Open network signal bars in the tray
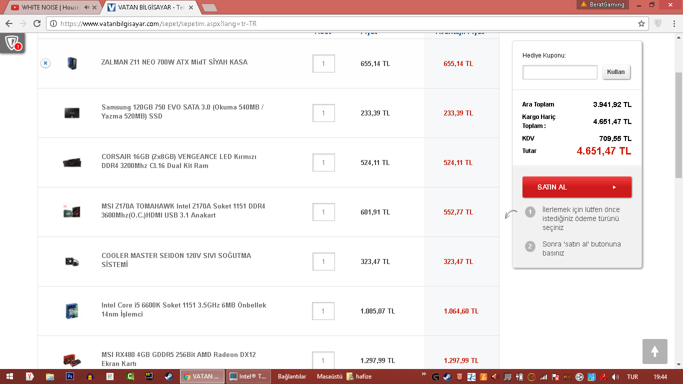 [543, 377]
